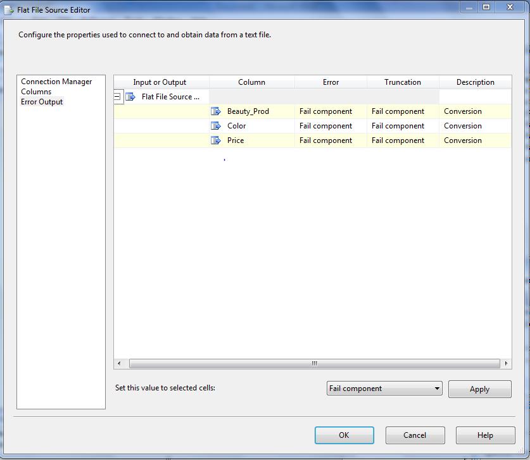
Task: Click the Flat File Source output icon
Action: 130,97
